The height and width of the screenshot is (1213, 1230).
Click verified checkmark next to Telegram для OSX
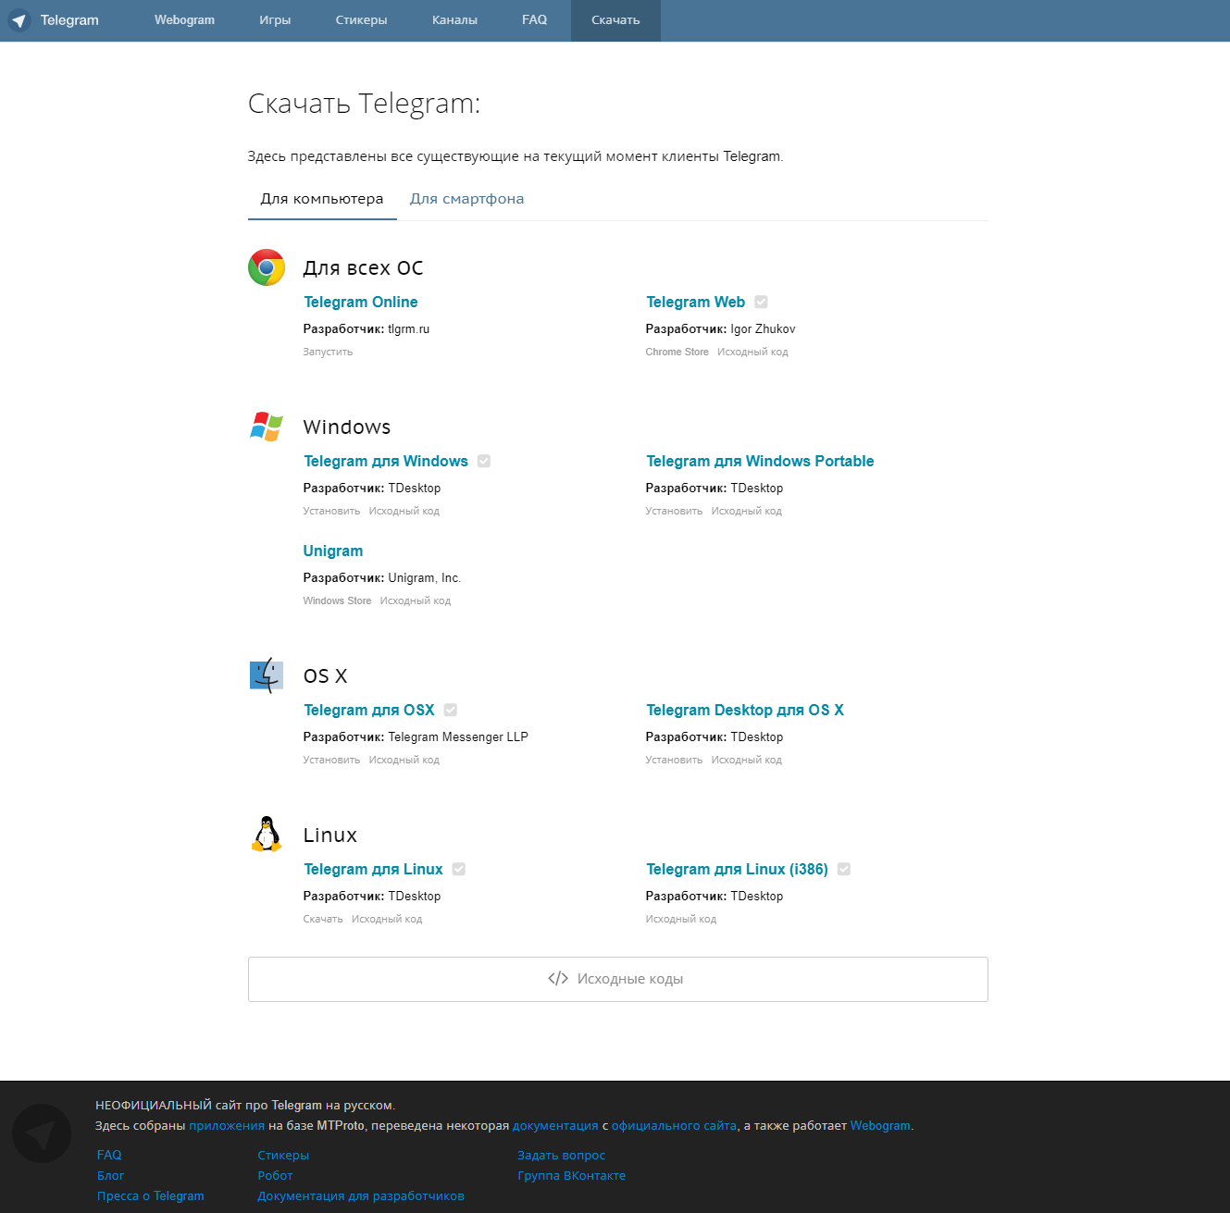point(451,710)
